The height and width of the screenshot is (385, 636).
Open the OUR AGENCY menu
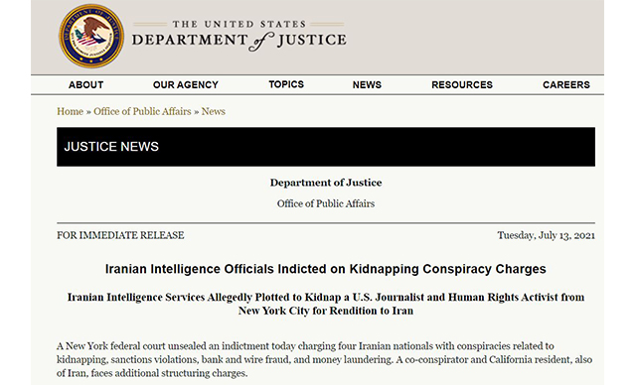(x=186, y=85)
